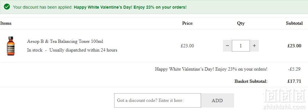The height and width of the screenshot is (112, 308).
Task: Click the Qty column header
Action: point(241,24)
